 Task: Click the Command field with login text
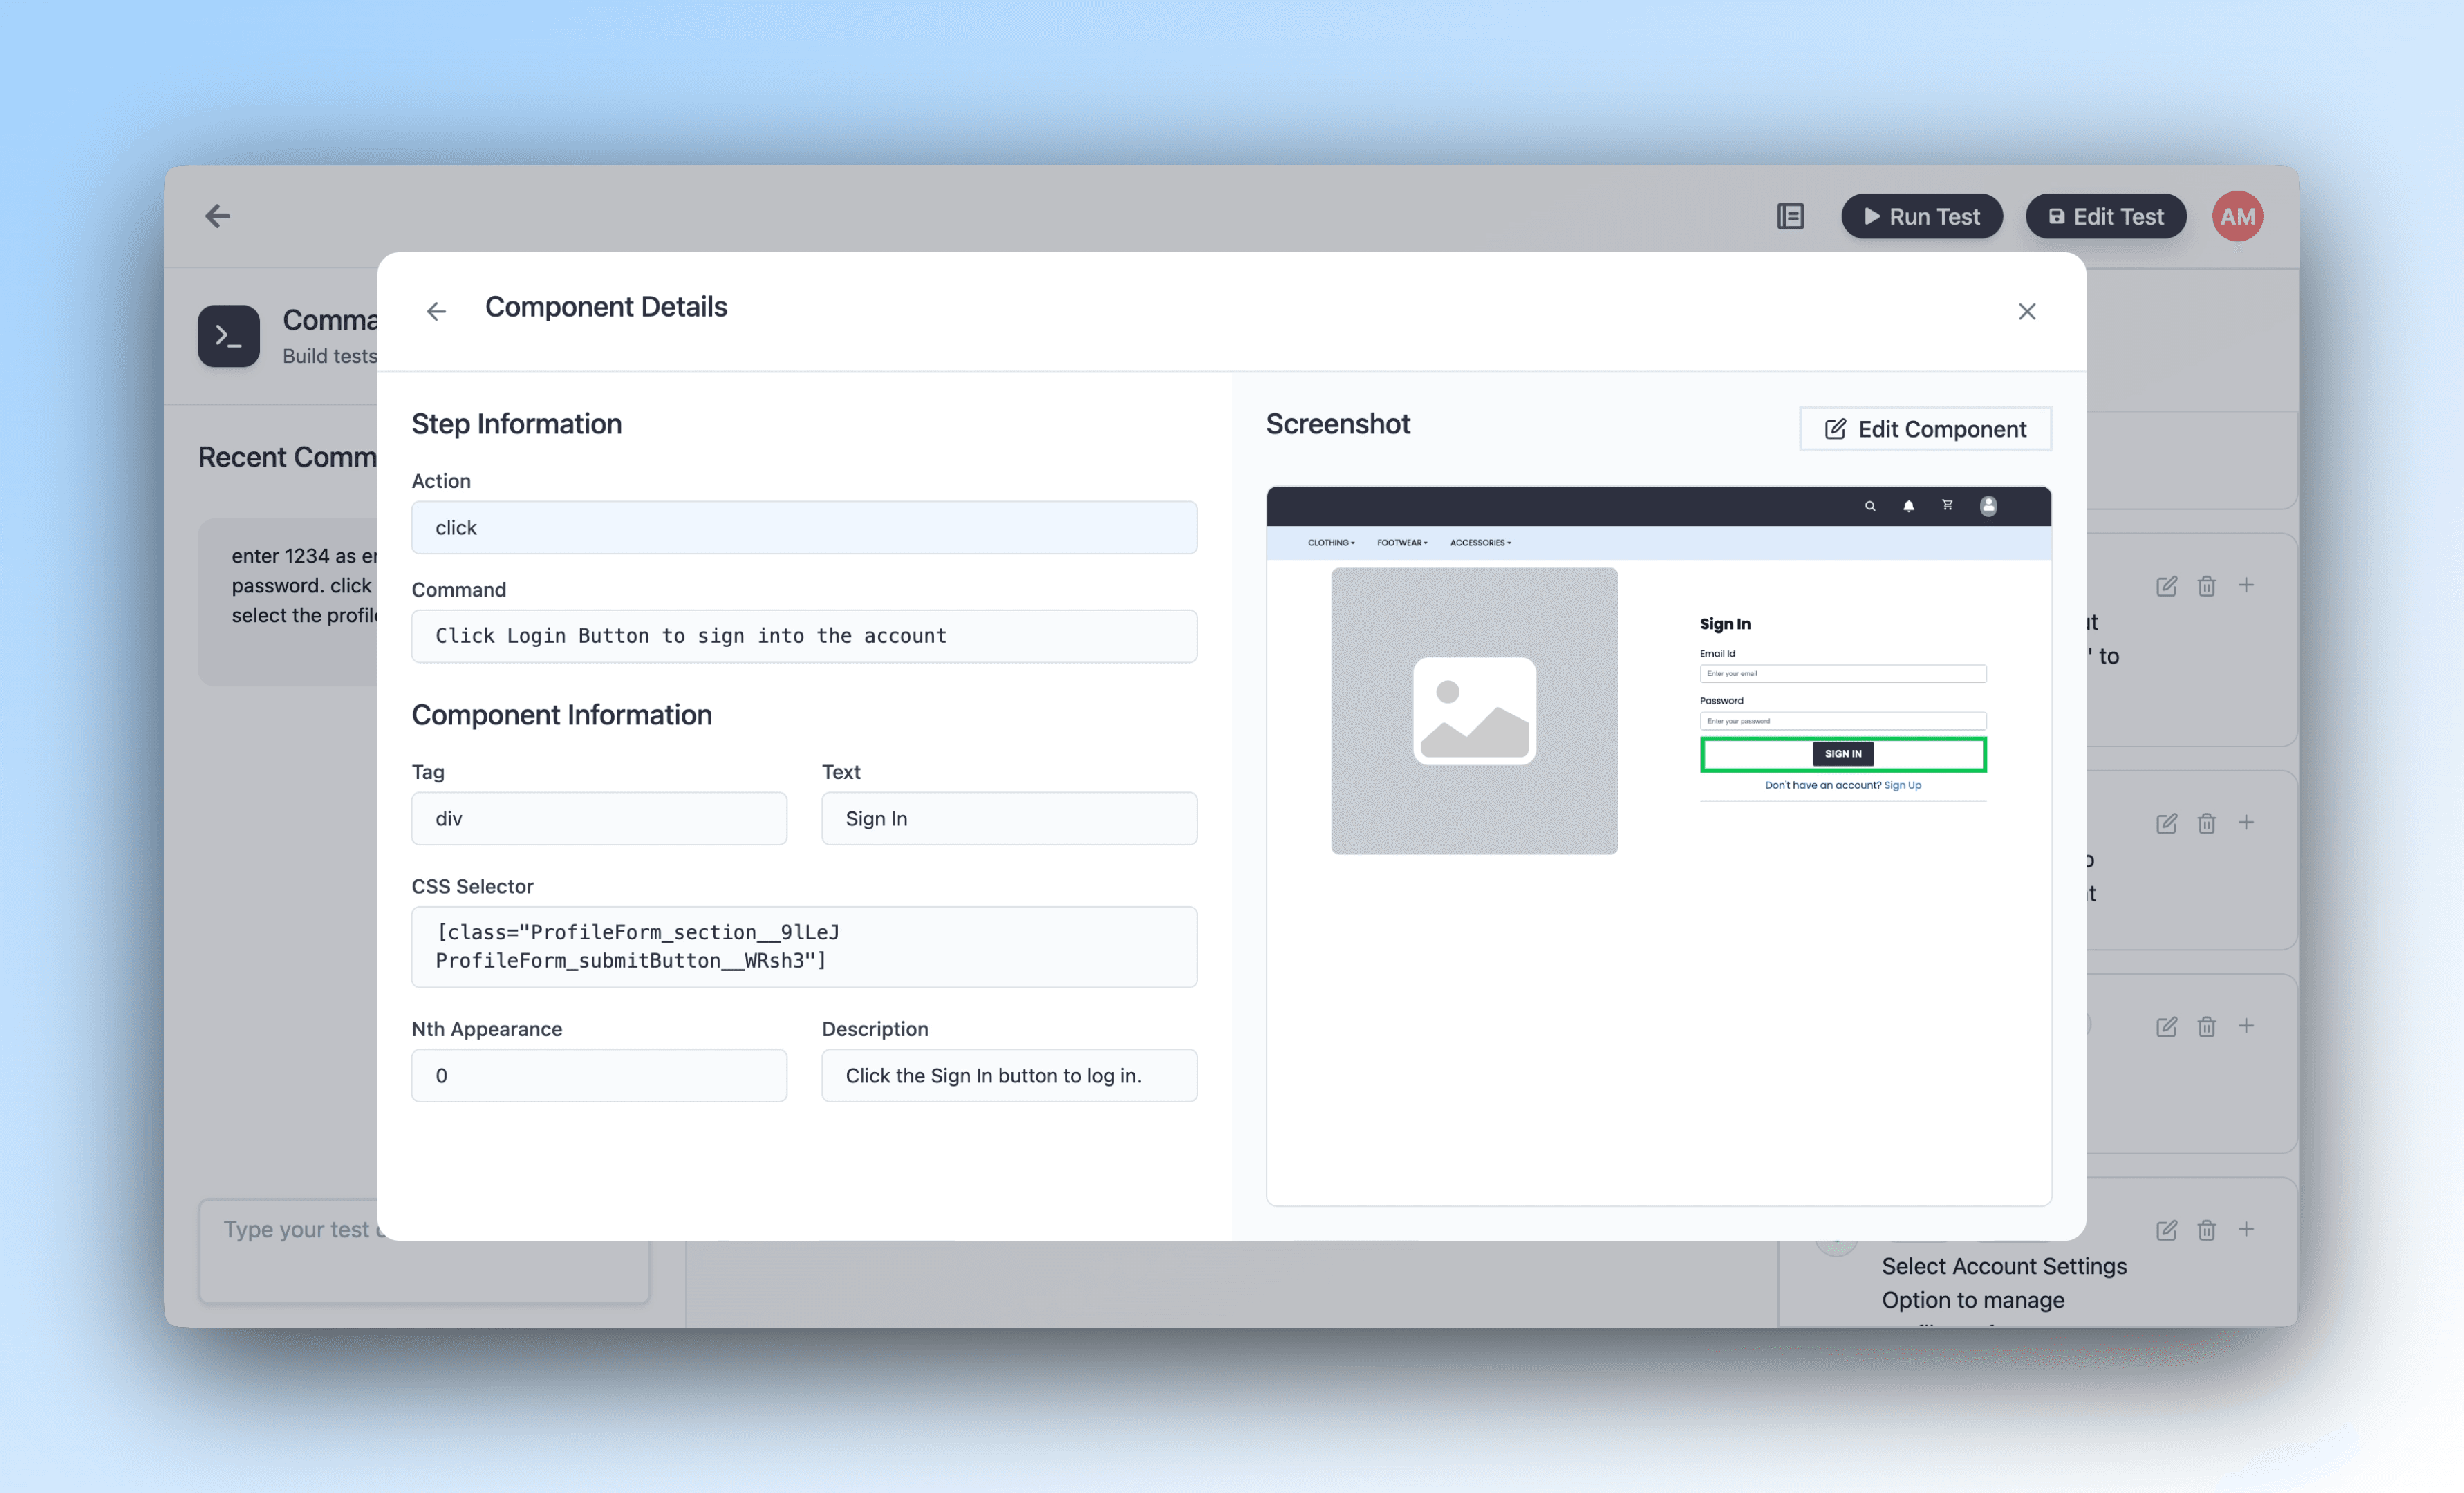click(804, 636)
